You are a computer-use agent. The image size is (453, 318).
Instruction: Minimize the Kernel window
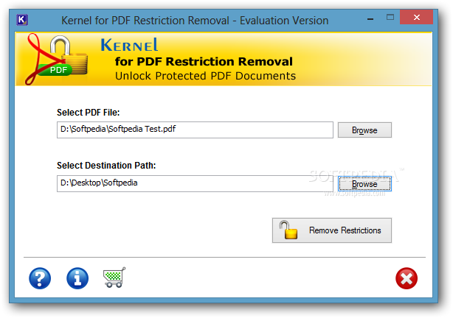(370, 18)
